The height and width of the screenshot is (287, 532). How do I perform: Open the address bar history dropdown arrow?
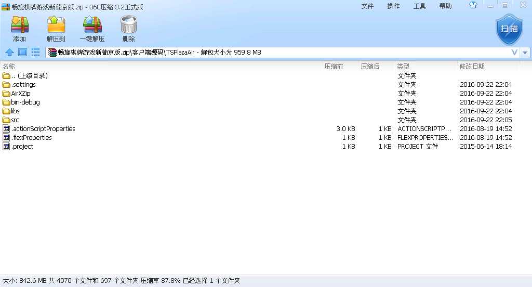coord(525,53)
